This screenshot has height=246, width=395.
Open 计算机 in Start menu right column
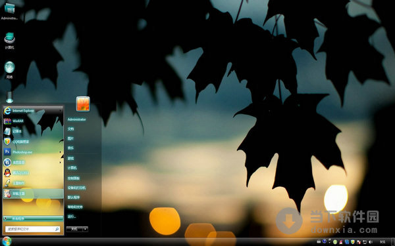pyautogui.click(x=72, y=168)
